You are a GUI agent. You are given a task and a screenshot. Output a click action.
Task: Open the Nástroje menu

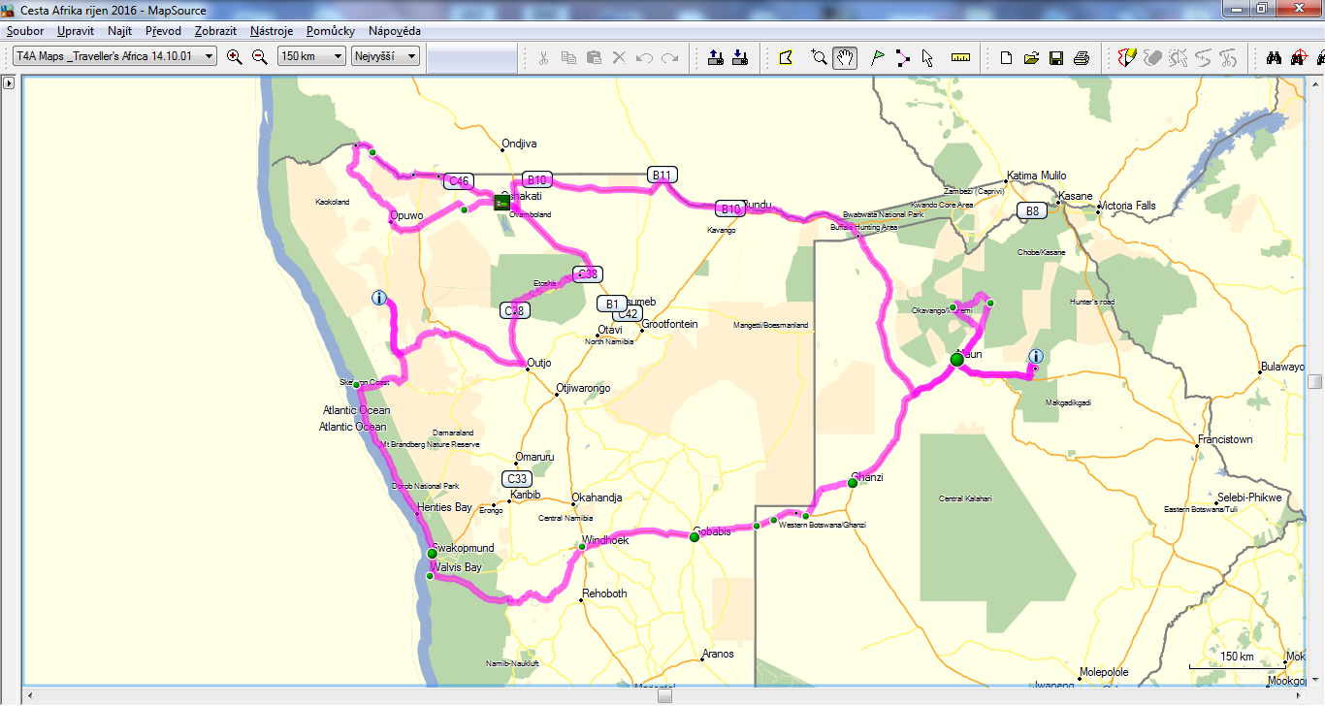(271, 31)
